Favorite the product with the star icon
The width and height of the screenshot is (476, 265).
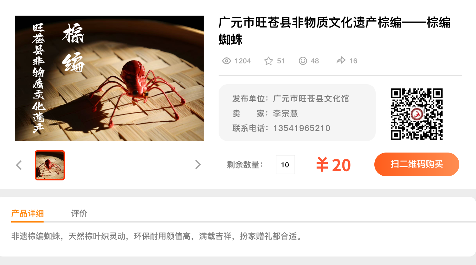pyautogui.click(x=269, y=61)
